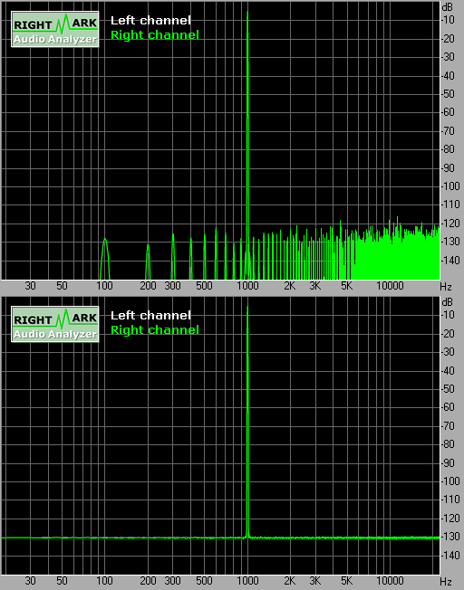The width and height of the screenshot is (464, 590).
Task: Click the '5K' frequency label under upper graph
Action: [x=346, y=286]
